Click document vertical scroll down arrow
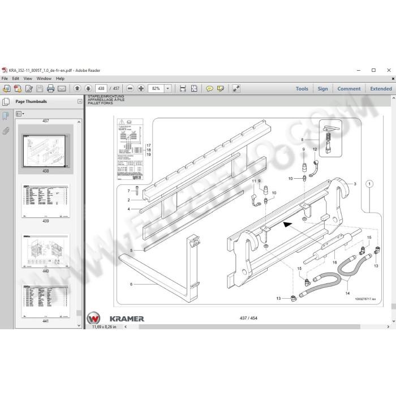The image size is (396, 396). click(x=394, y=321)
